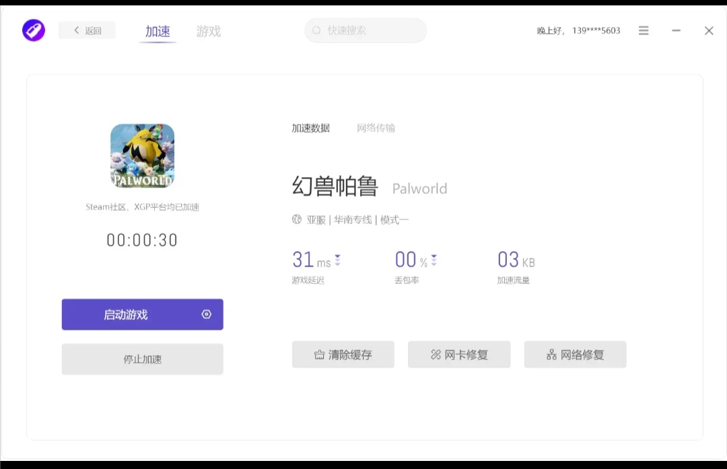This screenshot has height=469, width=727.
Task: Expand the 丢包率 packet loss arrow
Action: tap(434, 260)
